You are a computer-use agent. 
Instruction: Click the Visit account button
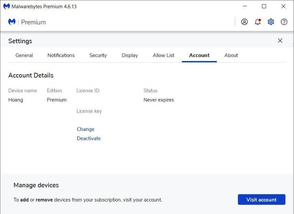click(262, 200)
